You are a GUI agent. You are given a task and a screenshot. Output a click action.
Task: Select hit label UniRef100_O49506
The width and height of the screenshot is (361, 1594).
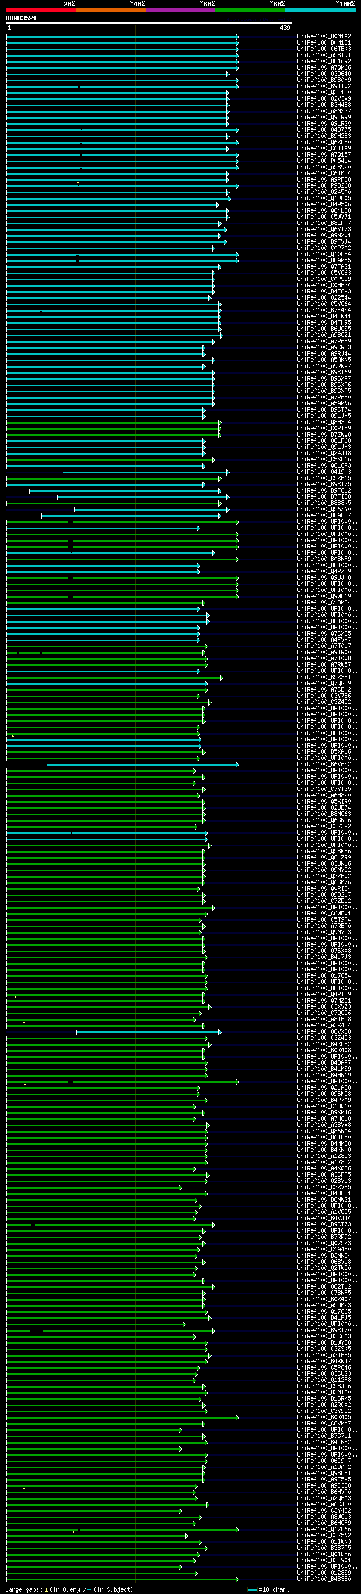pos(324,204)
